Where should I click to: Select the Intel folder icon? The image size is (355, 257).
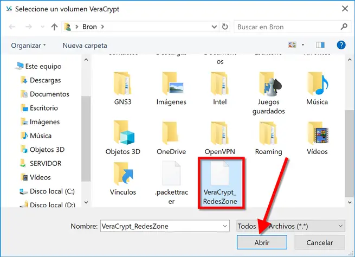[x=220, y=83]
